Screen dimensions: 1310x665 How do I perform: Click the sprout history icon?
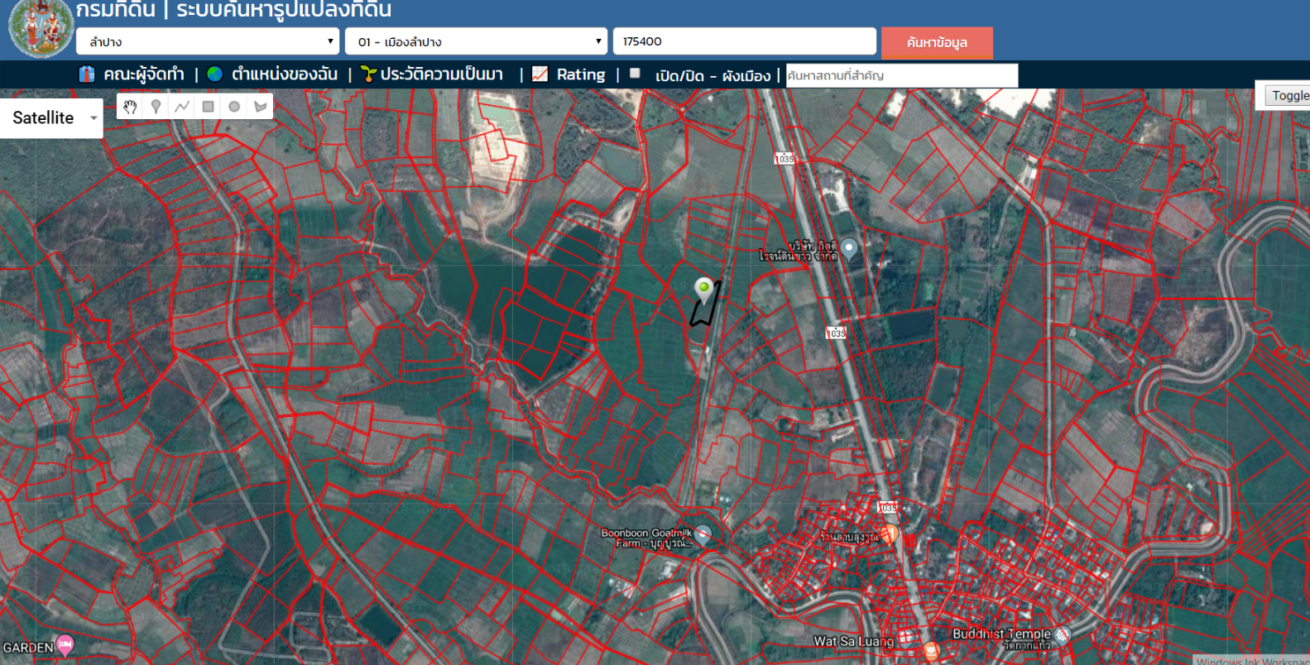point(368,74)
